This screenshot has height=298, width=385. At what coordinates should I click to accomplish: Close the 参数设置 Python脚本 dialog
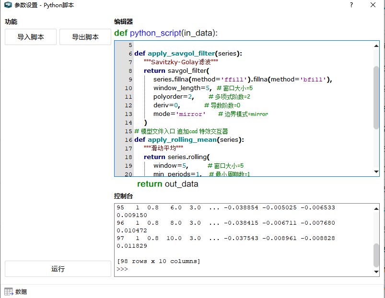(x=373, y=5)
